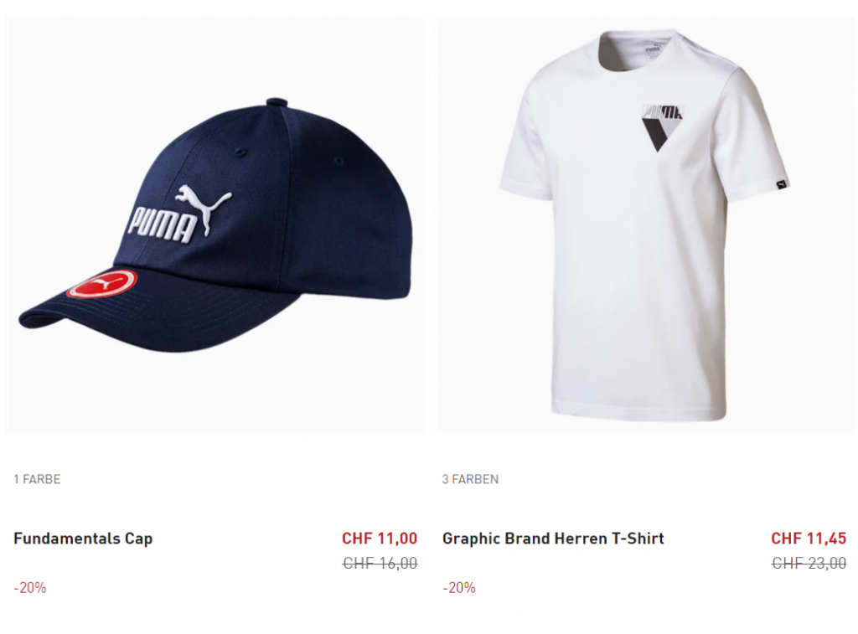
Task: Click the 3 FARBEN color count label
Action: [471, 479]
